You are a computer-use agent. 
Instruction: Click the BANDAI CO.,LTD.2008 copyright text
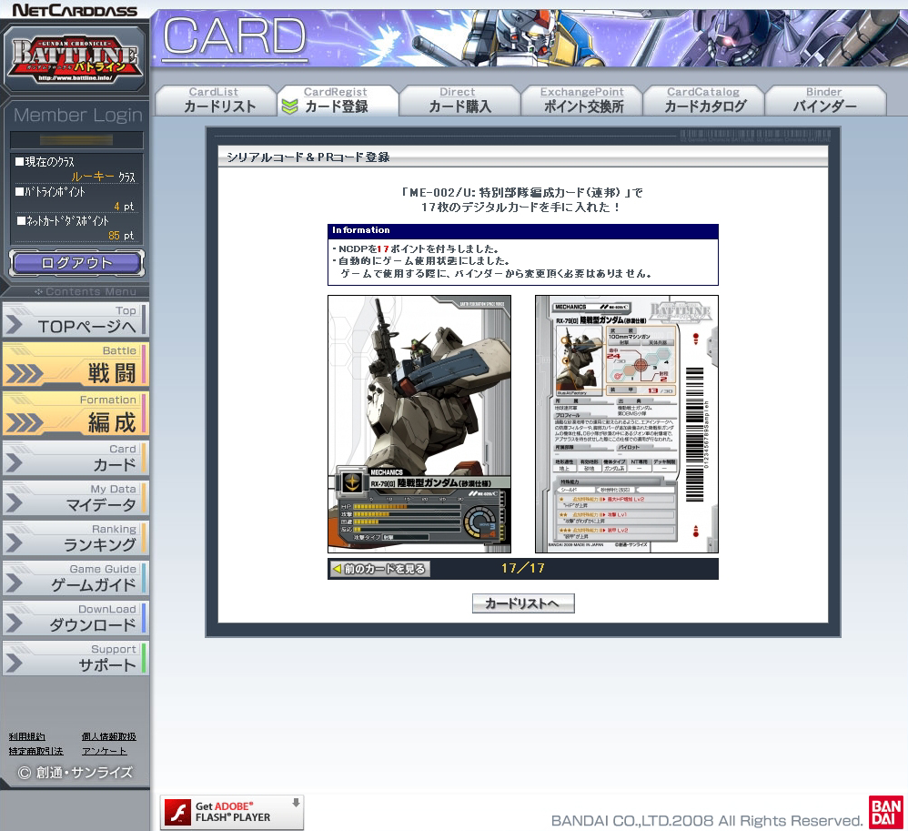[707, 821]
